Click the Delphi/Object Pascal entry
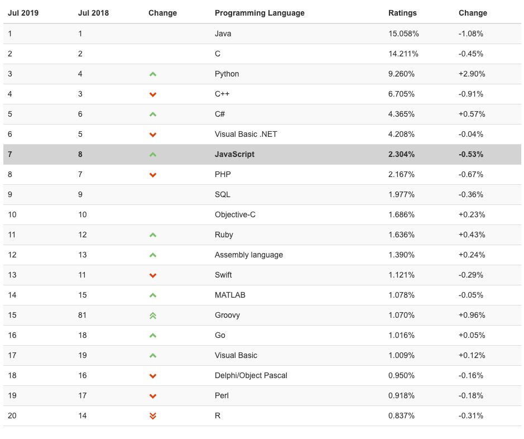The width and height of the screenshot is (524, 439). click(251, 375)
